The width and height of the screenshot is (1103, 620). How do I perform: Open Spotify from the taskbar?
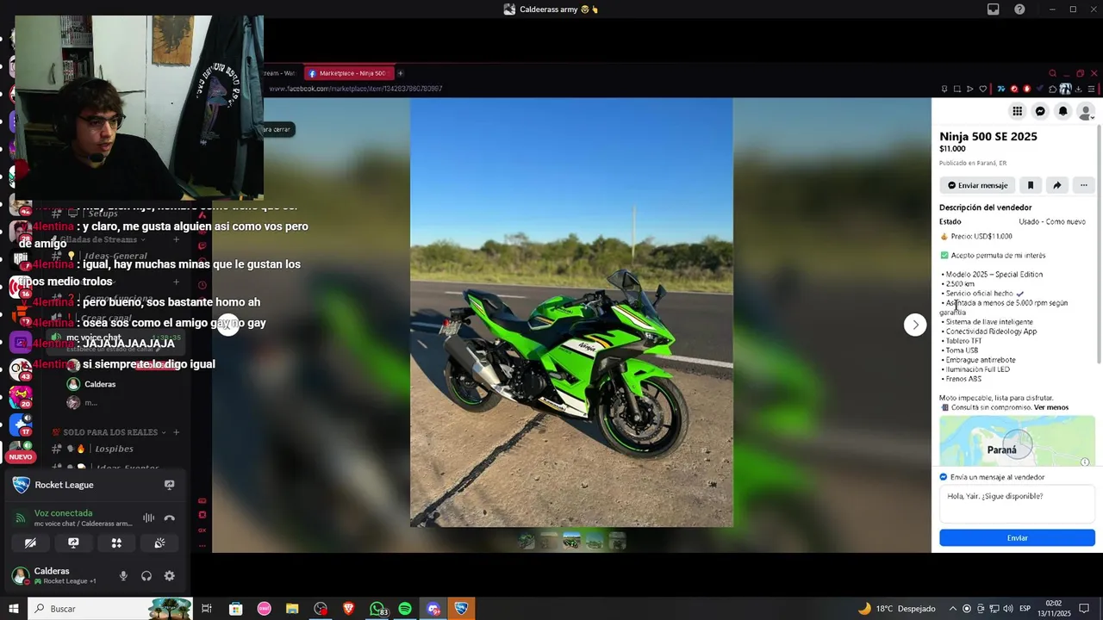tap(405, 609)
